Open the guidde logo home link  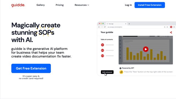coord(18,5)
